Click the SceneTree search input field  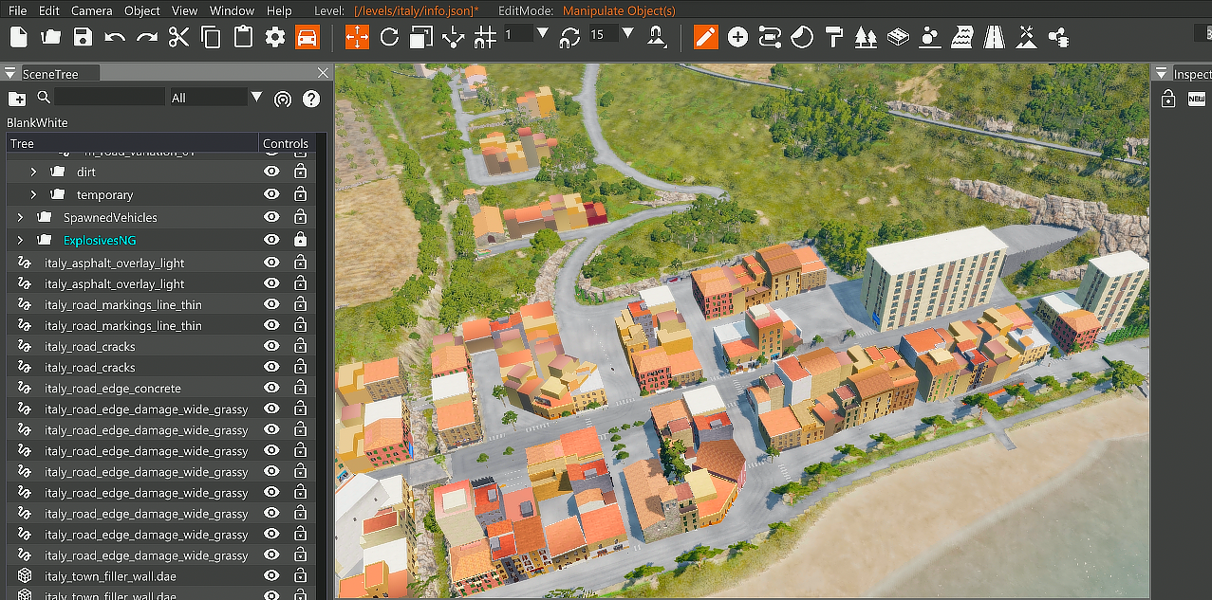pyautogui.click(x=109, y=98)
